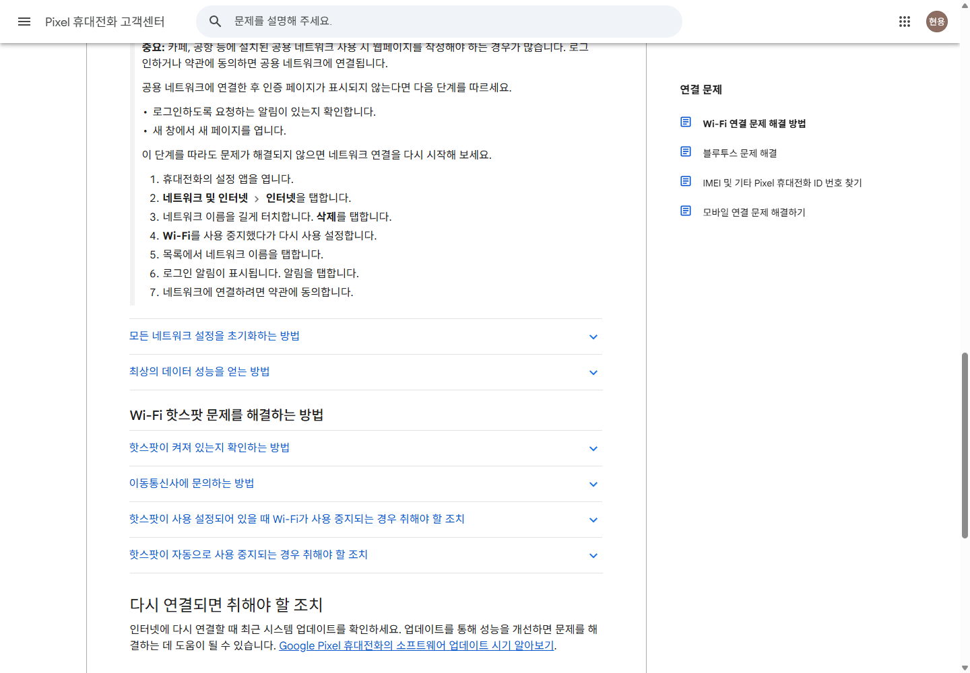Follow Google Pixel 소프트웨어 업데이트 시기 알아보기 link

click(x=416, y=645)
